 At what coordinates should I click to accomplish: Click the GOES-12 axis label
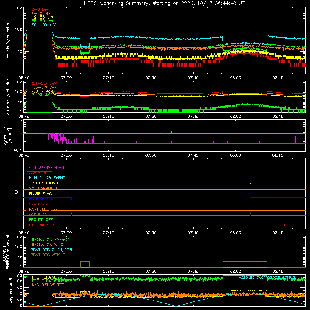coord(7,135)
